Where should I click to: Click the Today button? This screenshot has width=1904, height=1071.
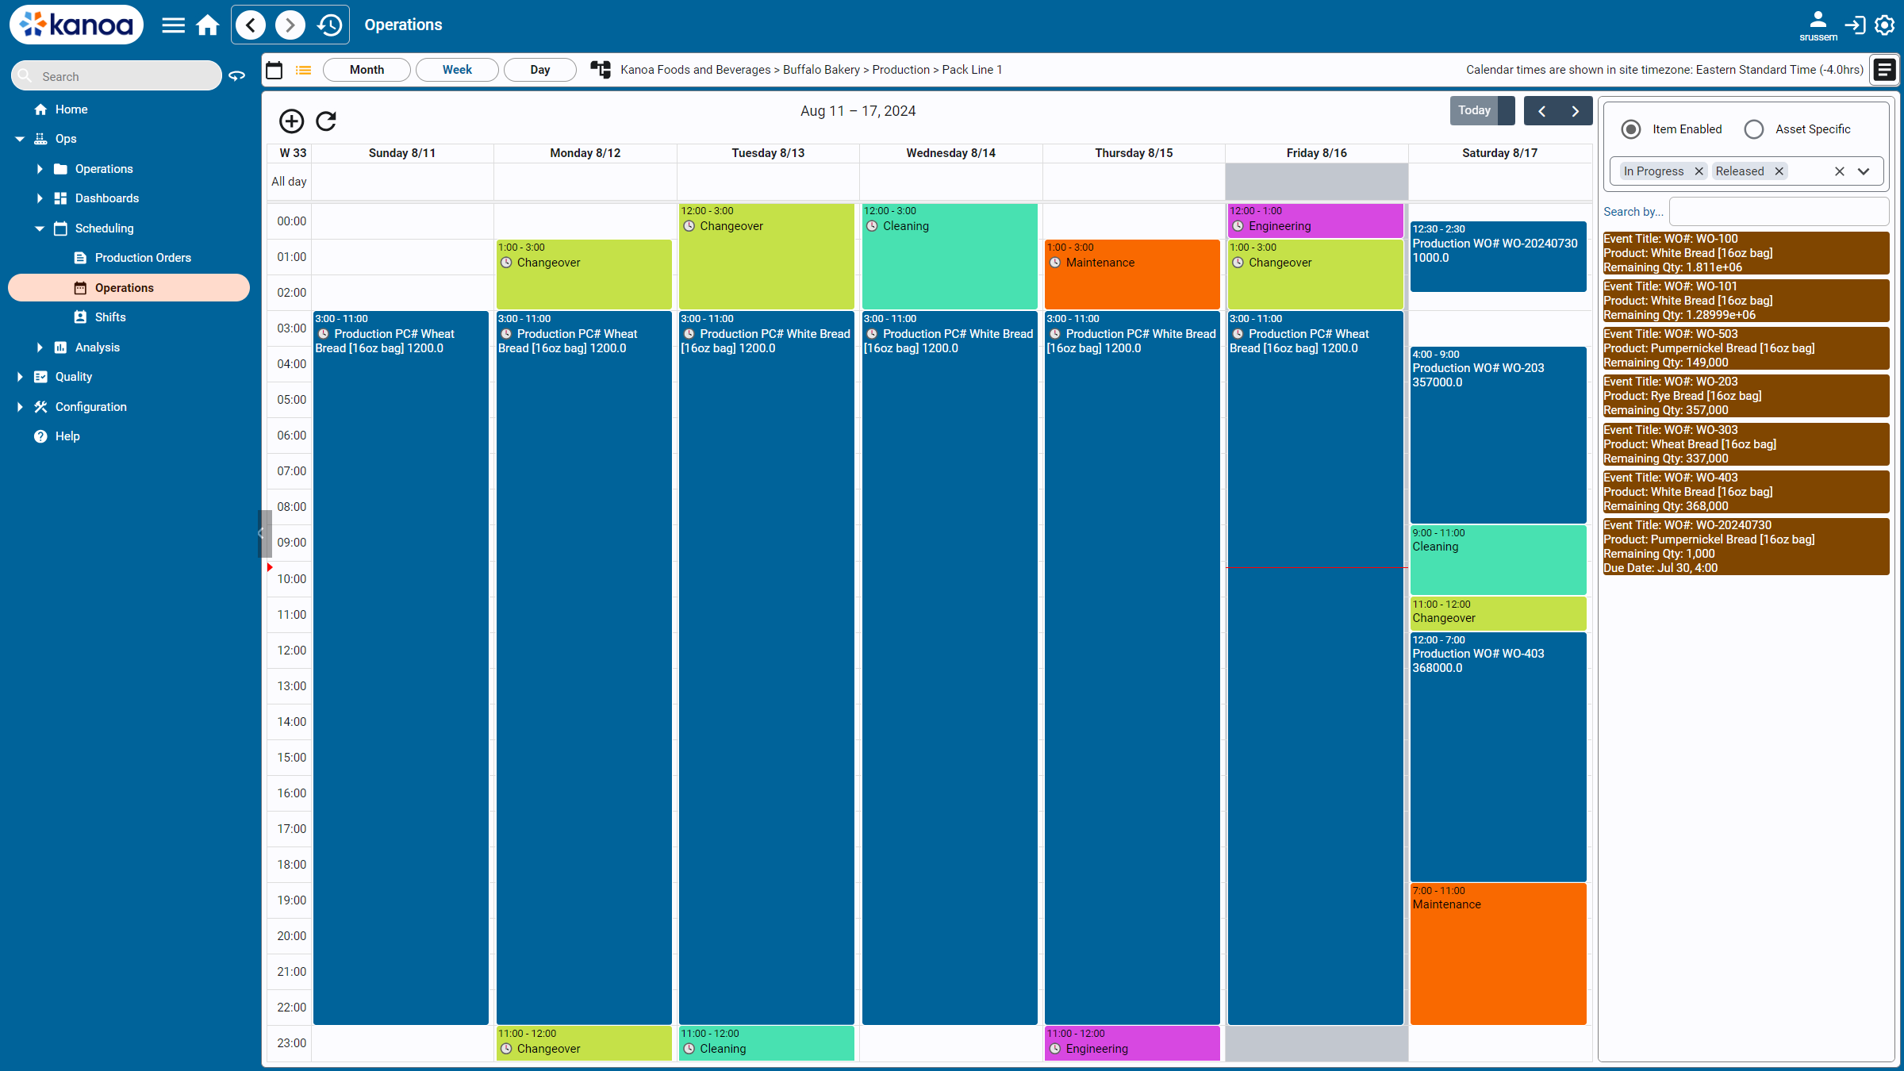[x=1474, y=110]
